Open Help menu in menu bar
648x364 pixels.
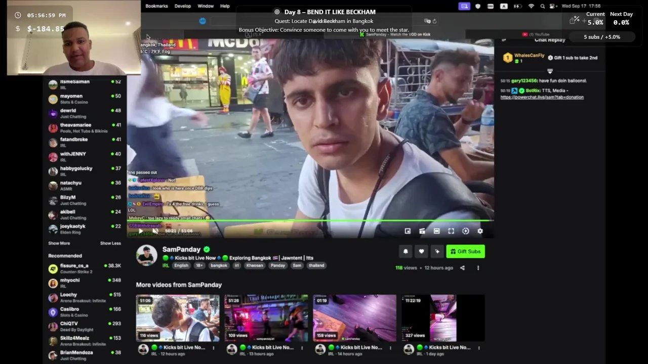coord(225,6)
